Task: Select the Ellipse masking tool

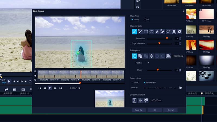Action: 152,32
